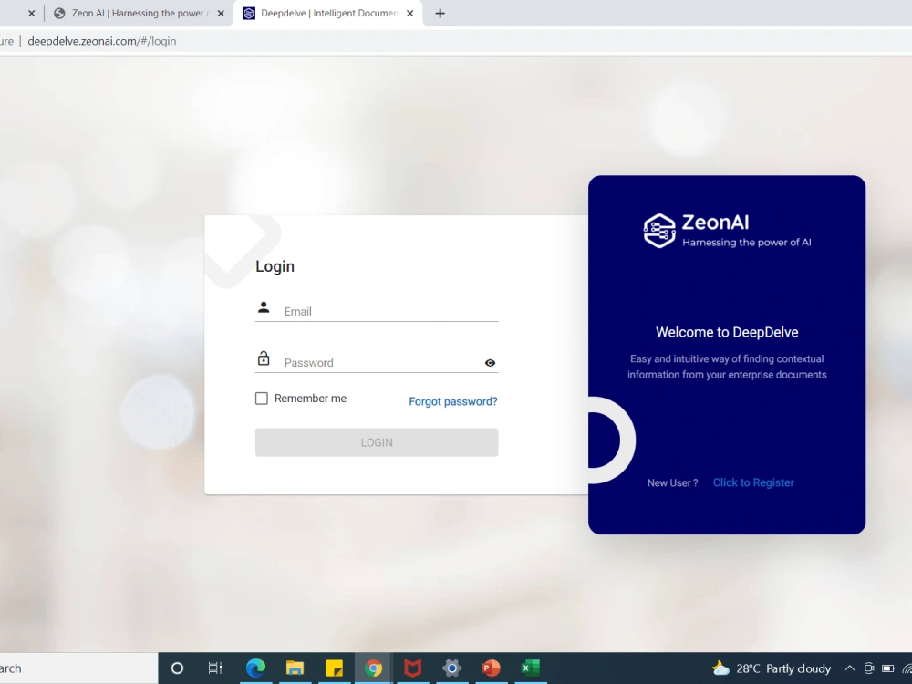Click the lock icon beside Password
The width and height of the screenshot is (912, 684).
point(264,358)
